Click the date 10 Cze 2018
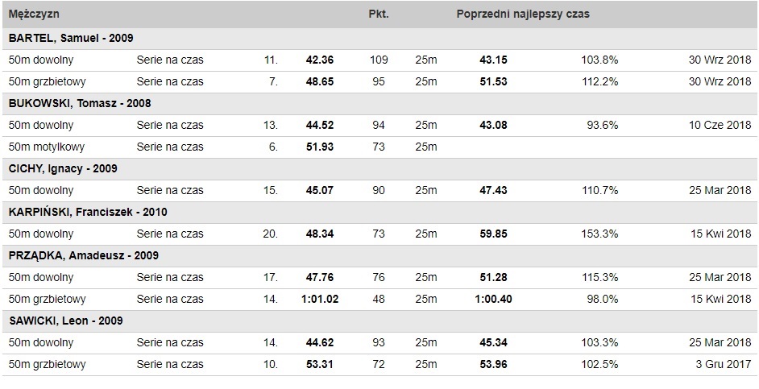The height and width of the screenshot is (389, 759). tap(720, 126)
